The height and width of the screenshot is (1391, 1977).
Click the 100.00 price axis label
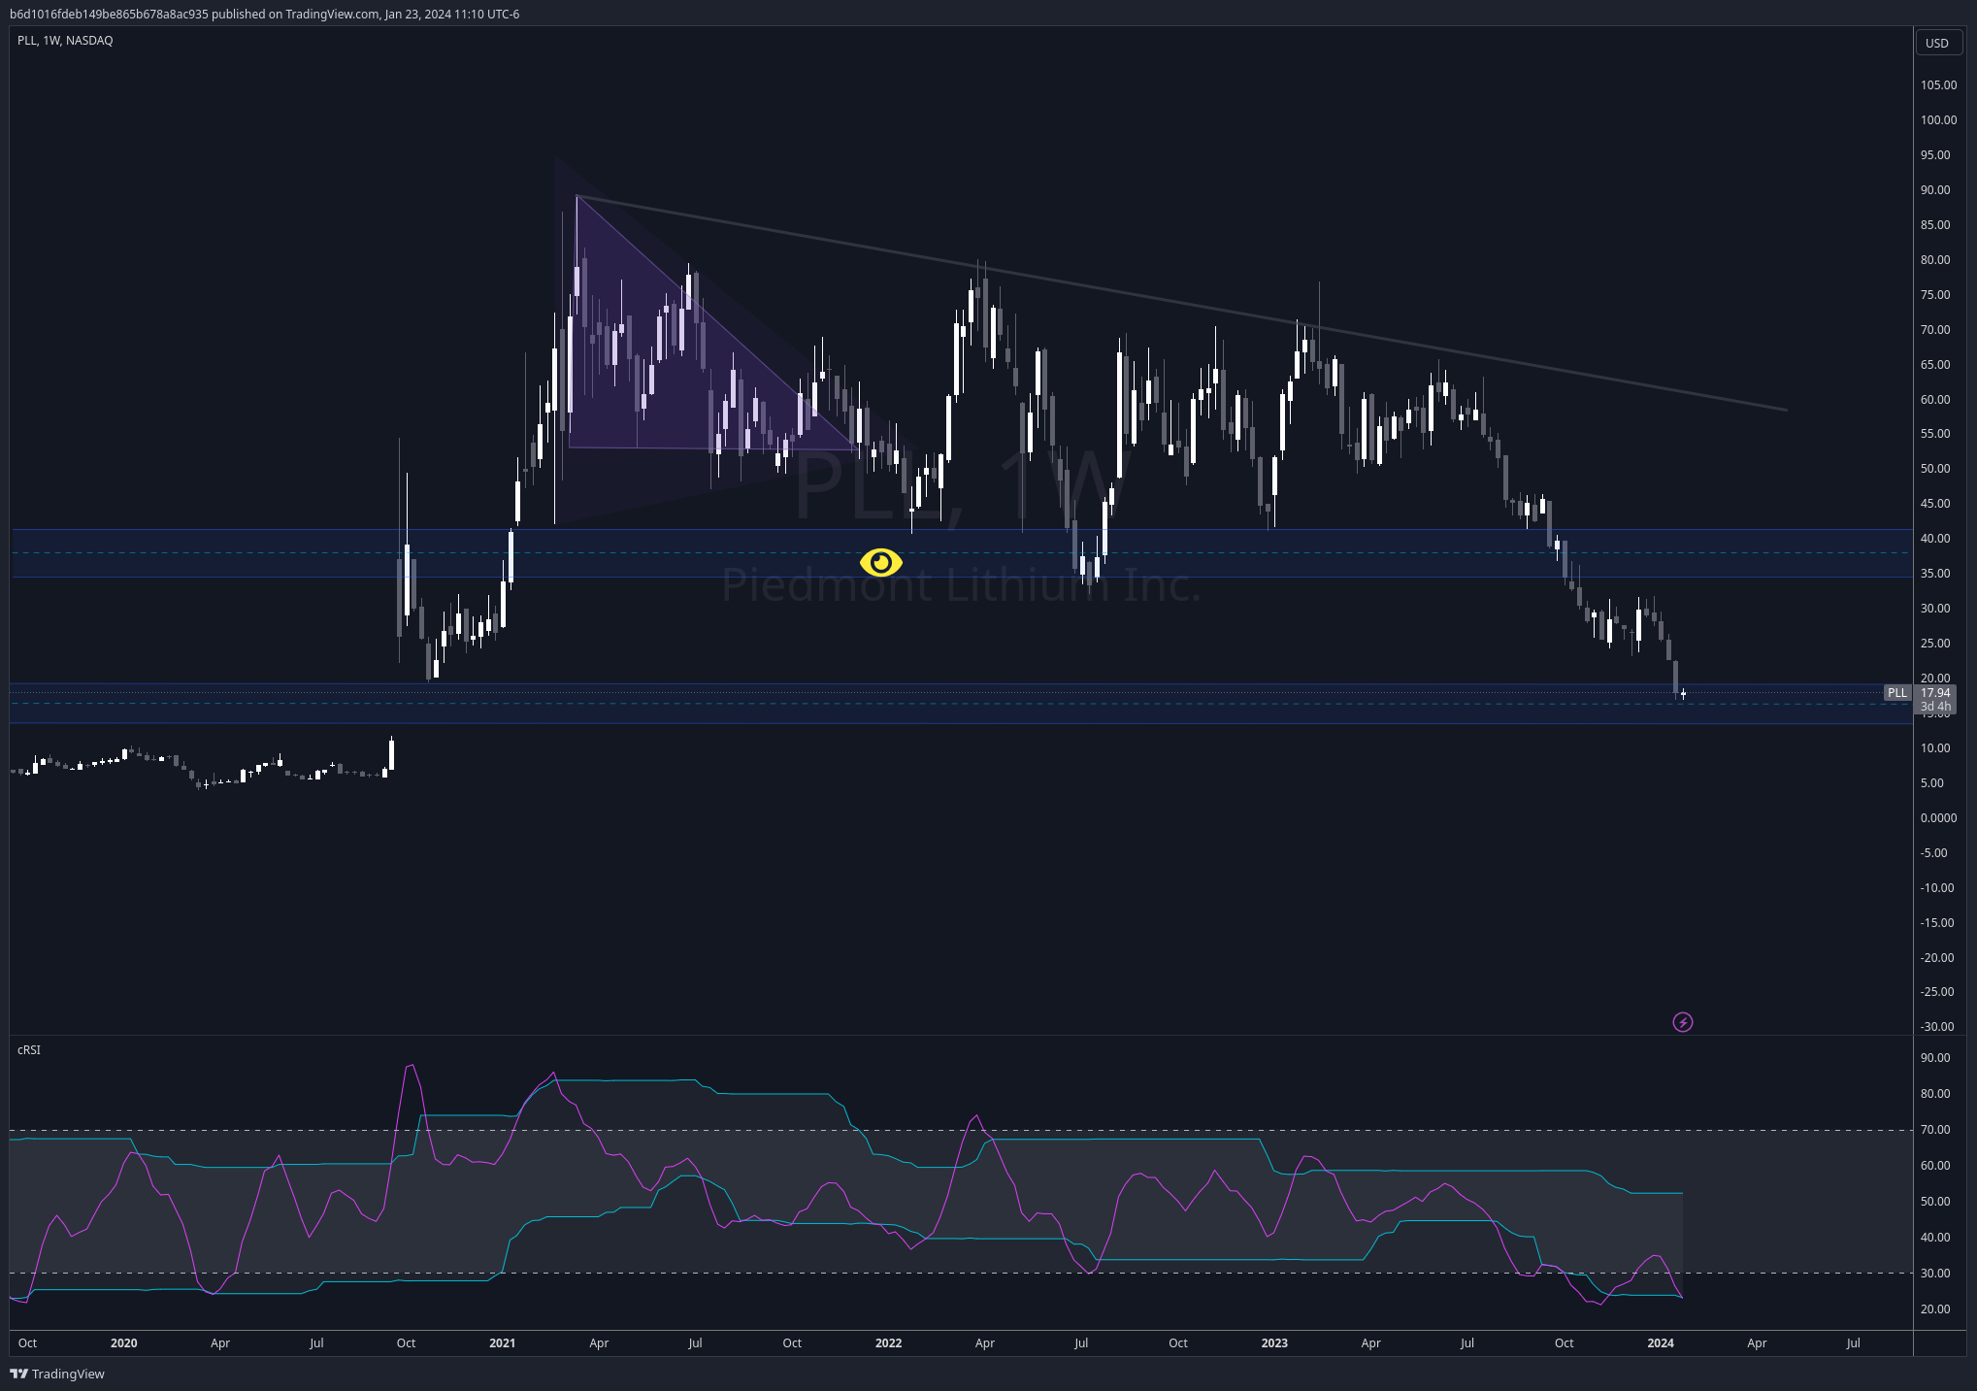(1938, 119)
